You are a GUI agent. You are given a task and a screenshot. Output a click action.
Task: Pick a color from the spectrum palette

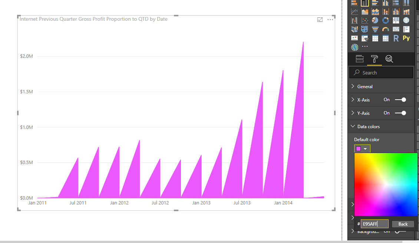[x=386, y=184]
